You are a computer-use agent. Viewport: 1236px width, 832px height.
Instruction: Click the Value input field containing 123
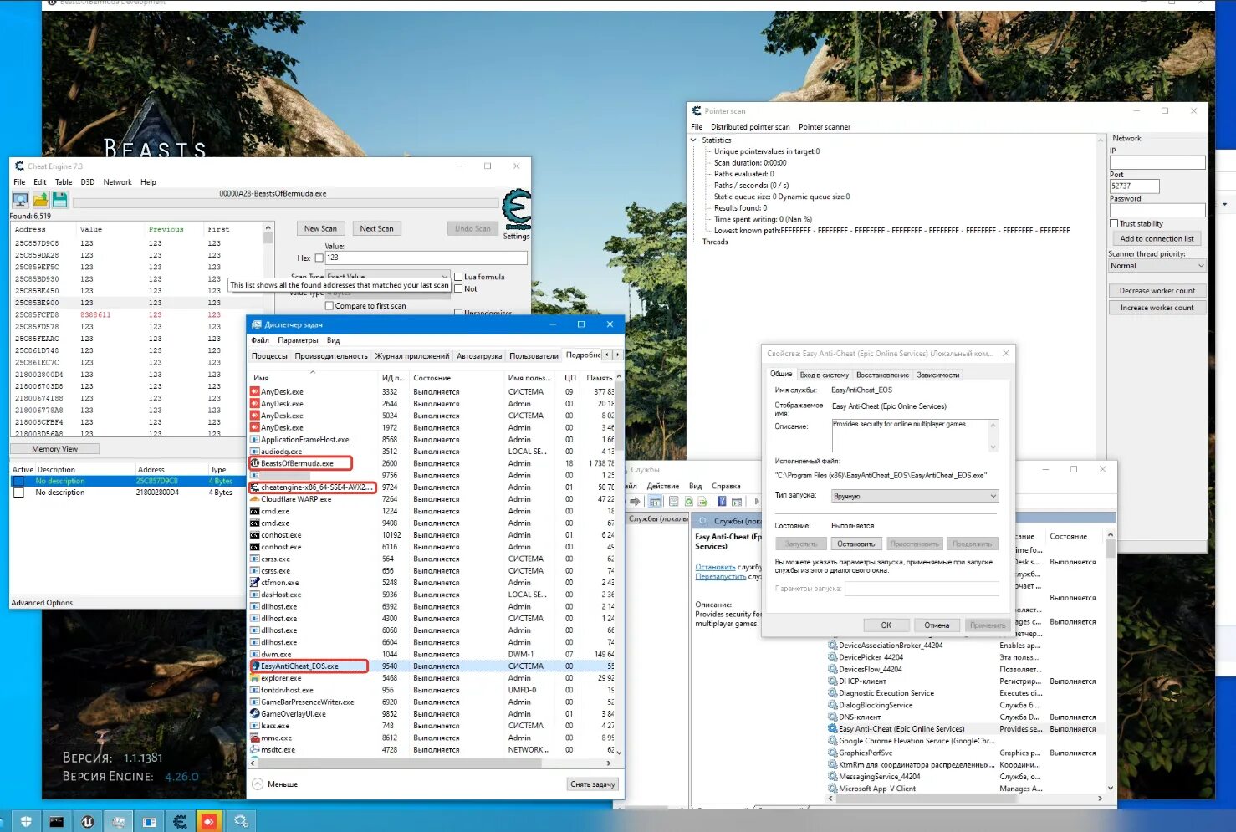426,258
